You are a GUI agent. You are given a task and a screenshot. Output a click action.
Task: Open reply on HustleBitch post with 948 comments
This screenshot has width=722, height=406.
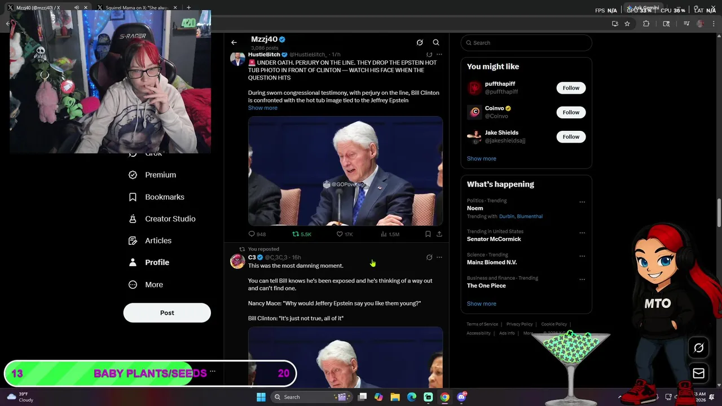(x=257, y=234)
